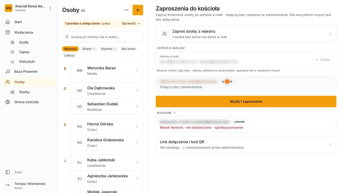Screen dimensions: 344x193
Task: Filter by Liderzy chip
Action: (69, 55)
